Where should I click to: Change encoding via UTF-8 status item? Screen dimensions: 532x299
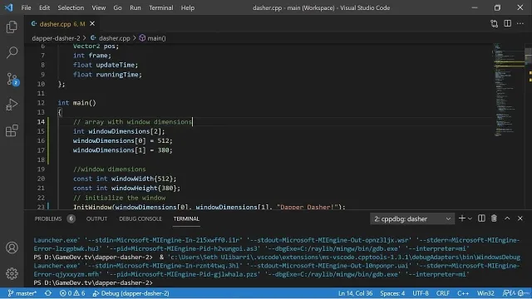pos(421,293)
